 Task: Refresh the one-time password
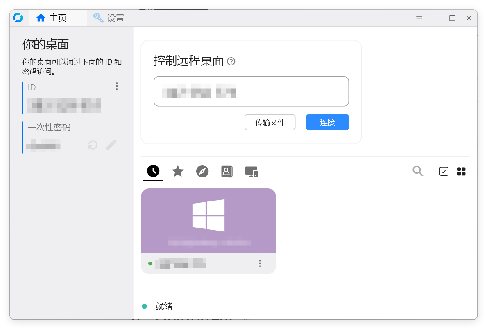pos(93,145)
